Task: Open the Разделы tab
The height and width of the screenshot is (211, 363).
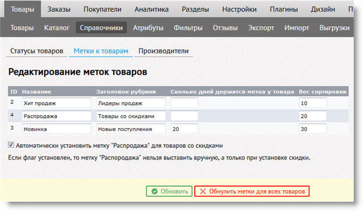Action: (195, 9)
